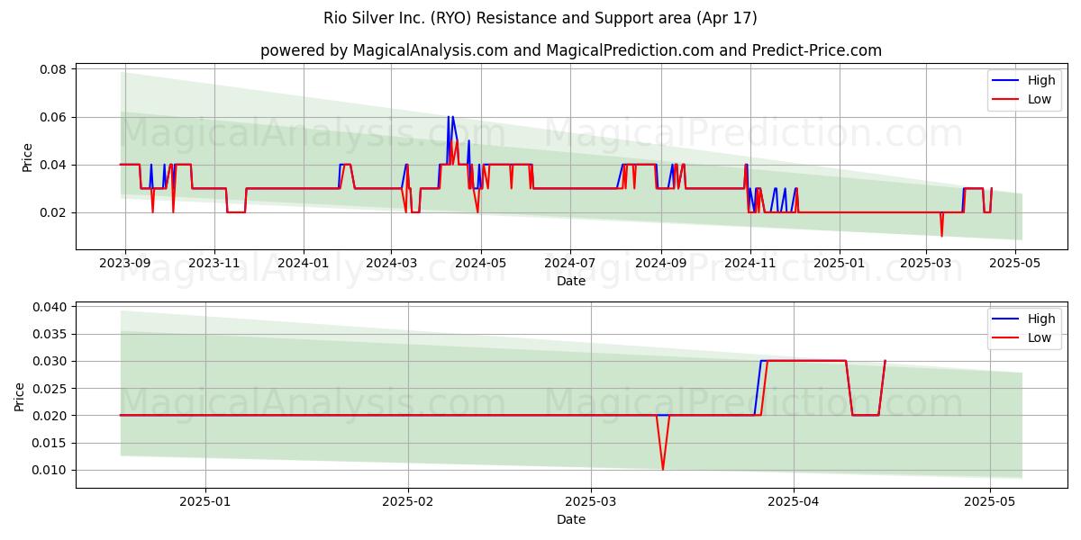This screenshot has width=1081, height=540.
Task: Click the 0.020 y-axis tick label
Action: [x=50, y=415]
